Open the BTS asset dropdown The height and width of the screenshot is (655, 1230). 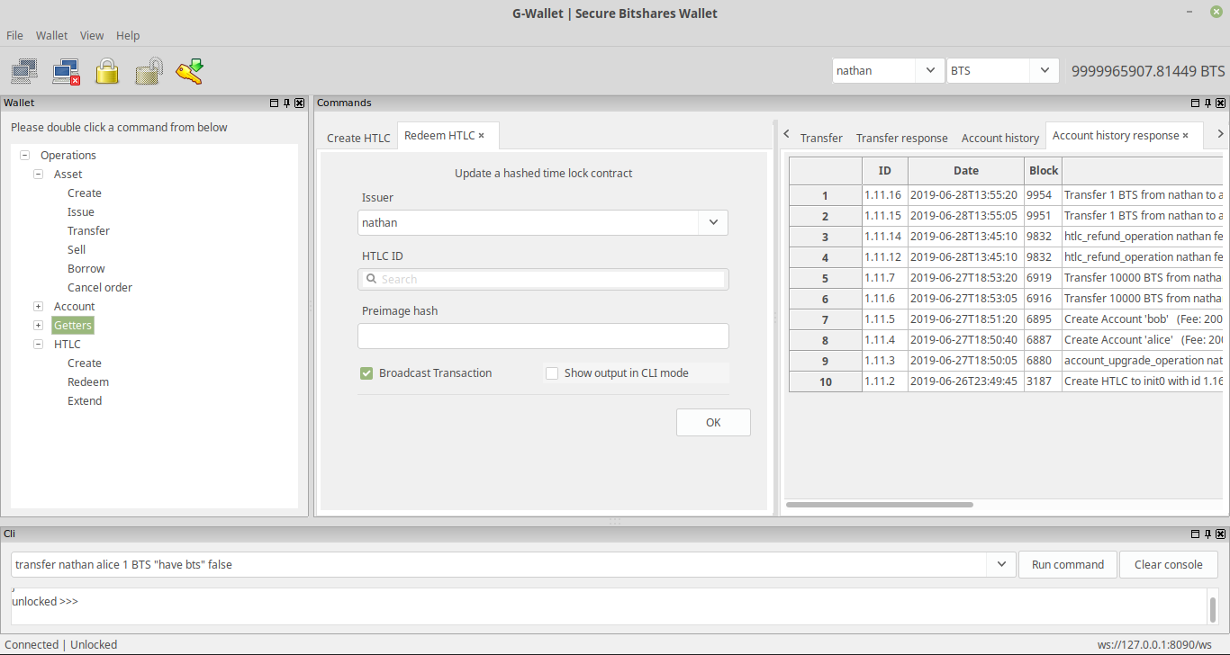click(x=1045, y=70)
